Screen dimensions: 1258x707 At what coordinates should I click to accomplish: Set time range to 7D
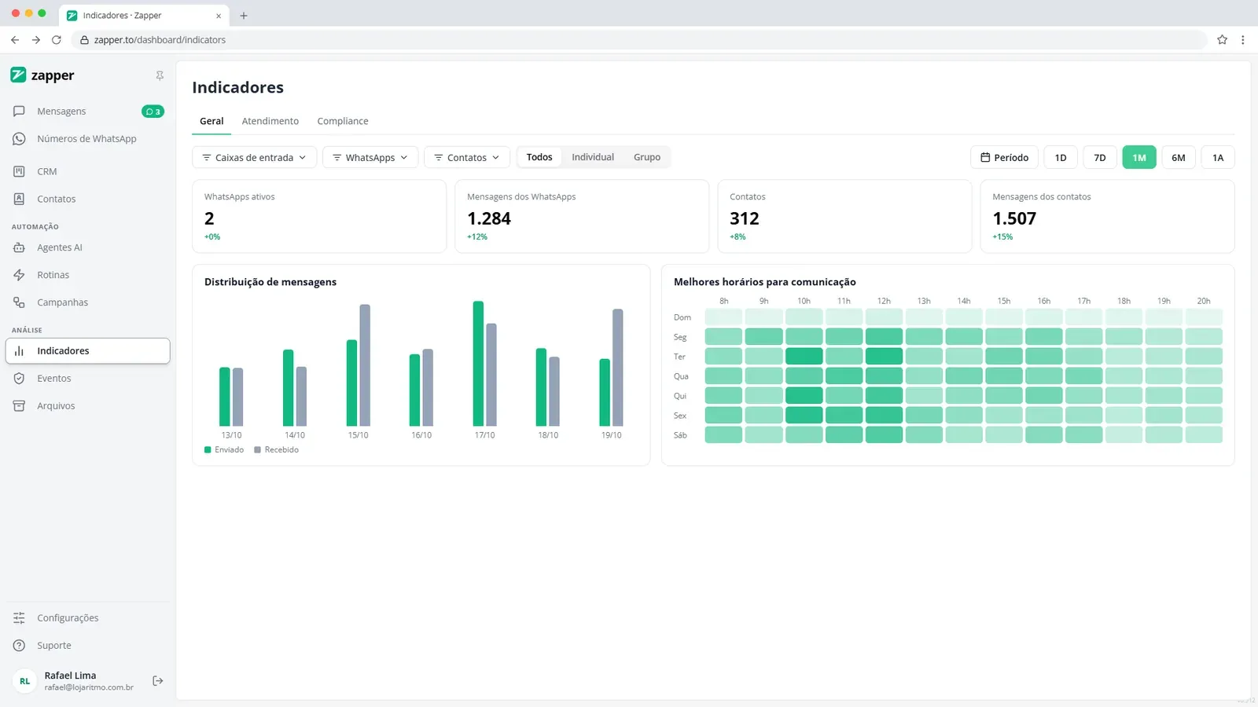tap(1100, 158)
